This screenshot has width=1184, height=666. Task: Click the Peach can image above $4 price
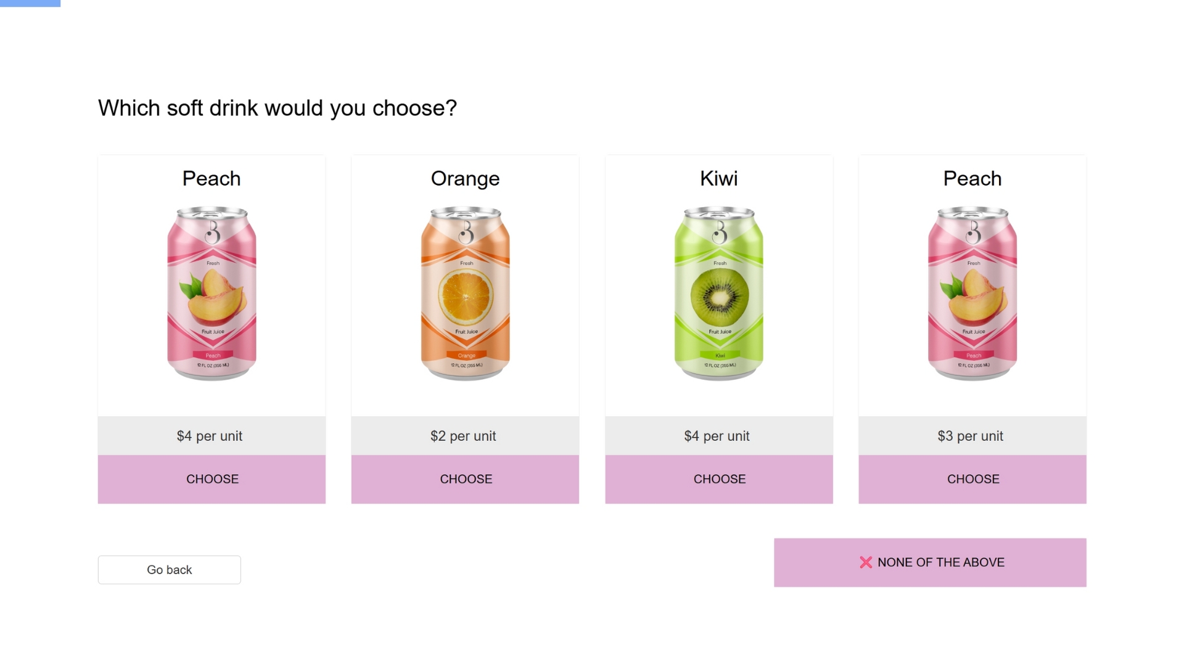click(x=212, y=294)
